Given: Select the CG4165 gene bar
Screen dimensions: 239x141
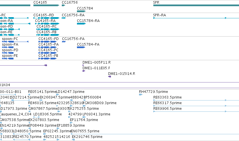Looking at the screenshot, I should (x=46, y=5).
